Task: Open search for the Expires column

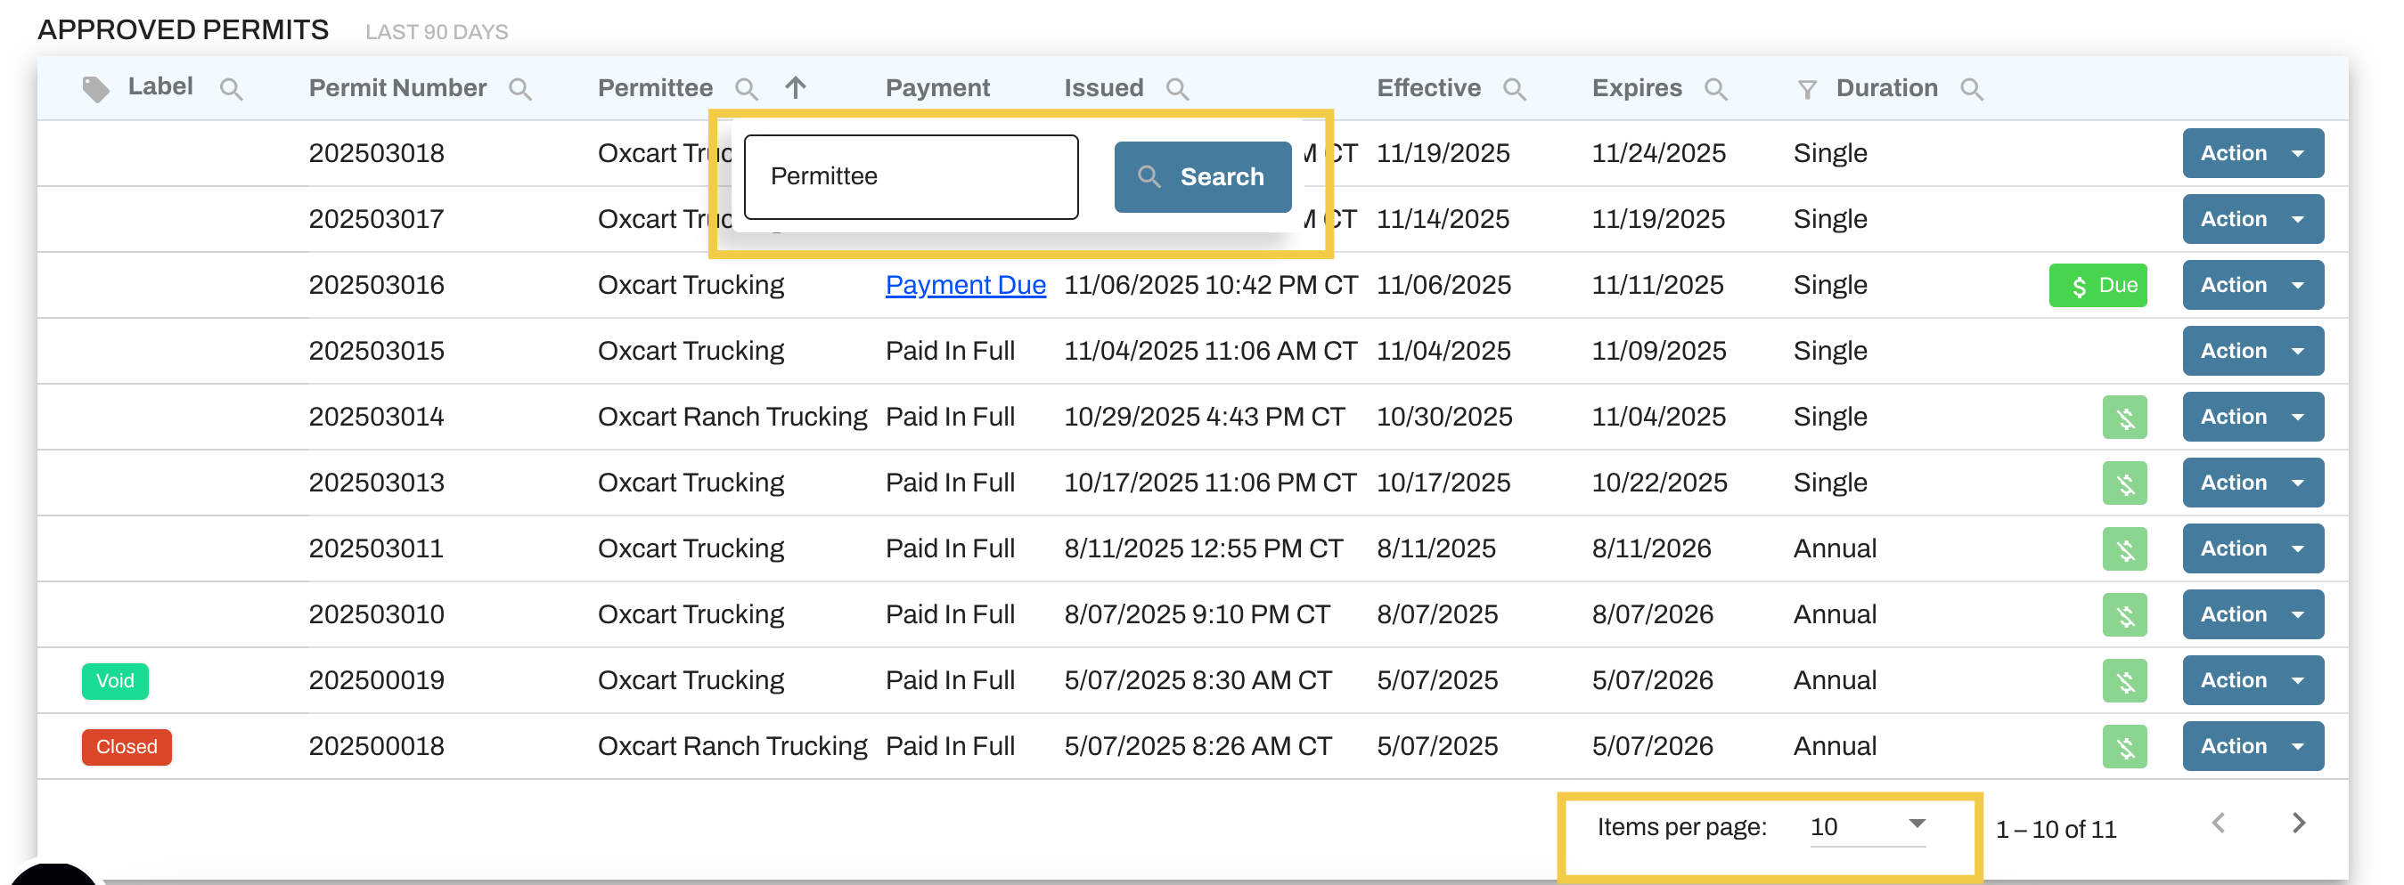Action: pyautogui.click(x=1715, y=90)
